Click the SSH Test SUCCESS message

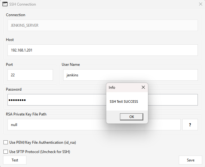point(124,102)
